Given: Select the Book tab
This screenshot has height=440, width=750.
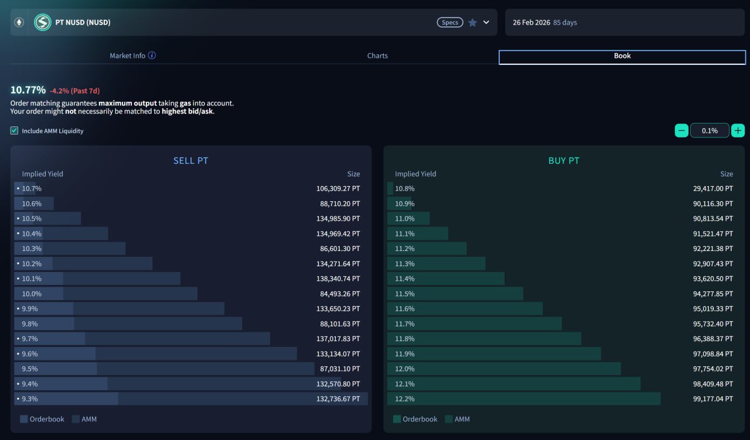Looking at the screenshot, I should (622, 57).
